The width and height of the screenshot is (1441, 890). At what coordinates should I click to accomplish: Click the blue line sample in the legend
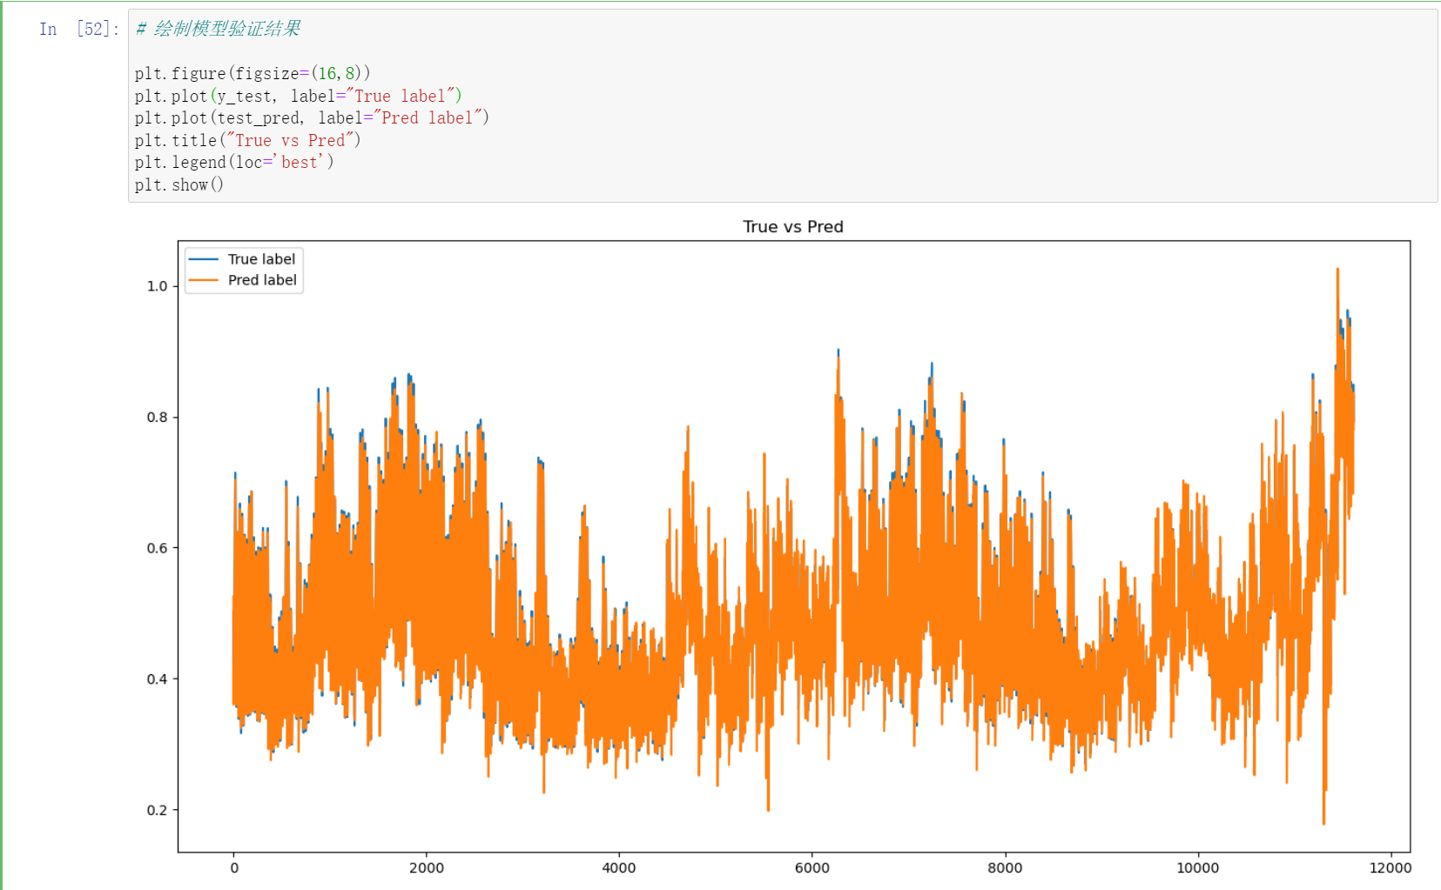[x=204, y=259]
